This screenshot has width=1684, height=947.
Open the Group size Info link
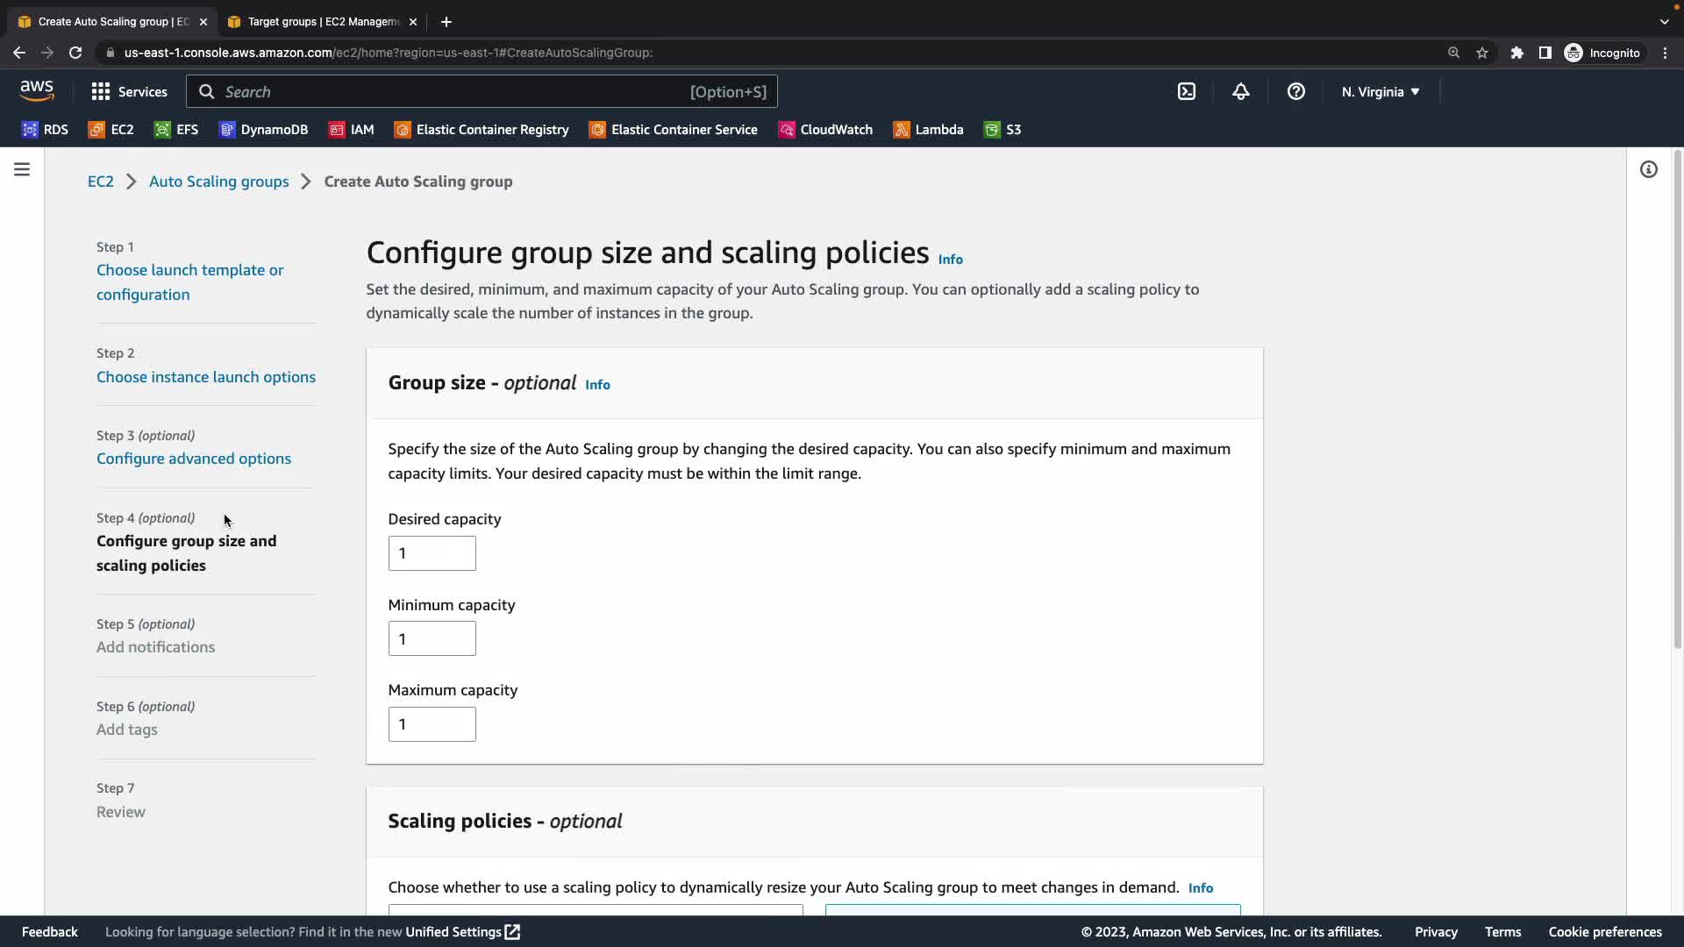point(597,385)
